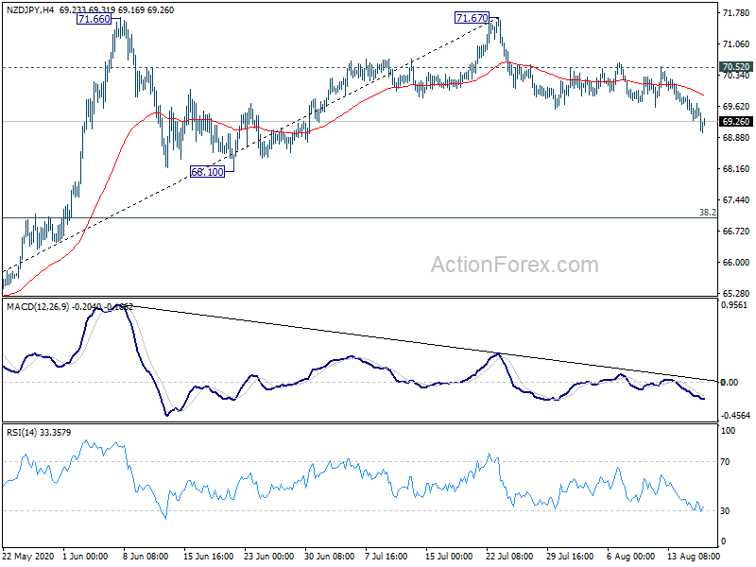Click the 7 Jul 16:00 date label
756x567 pixels.
tap(387, 556)
